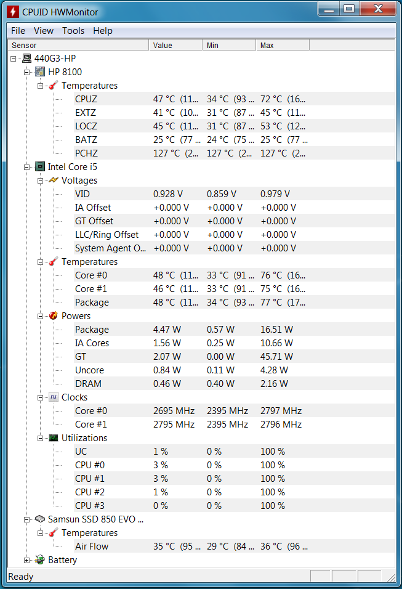Click the Sensor column header
The height and width of the screenshot is (589, 402).
coord(78,45)
